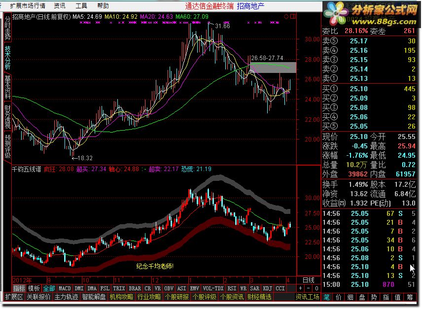Switch indicator to EMV

point(195,288)
